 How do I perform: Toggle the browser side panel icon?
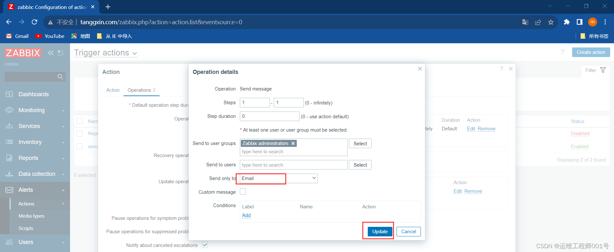point(579,22)
